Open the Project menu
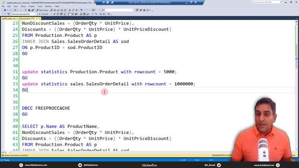This screenshot has width=299, height=168. tap(32, 6)
